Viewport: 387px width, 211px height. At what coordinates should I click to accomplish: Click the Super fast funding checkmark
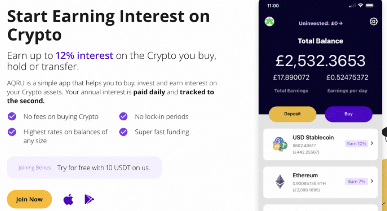(x=124, y=132)
